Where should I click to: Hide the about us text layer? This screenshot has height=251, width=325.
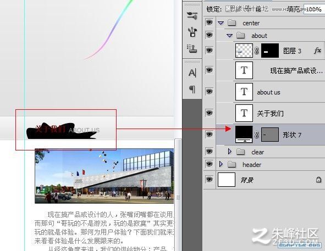coord(209,91)
